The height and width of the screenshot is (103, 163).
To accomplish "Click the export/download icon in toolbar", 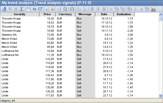I will [4, 9].
